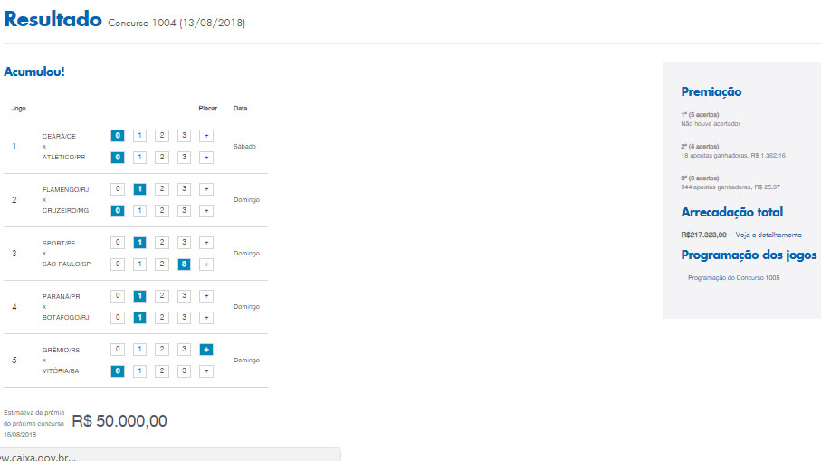The width and height of the screenshot is (821, 461).
Task: Select score 0 box for Paraná/PR
Action: pos(118,296)
